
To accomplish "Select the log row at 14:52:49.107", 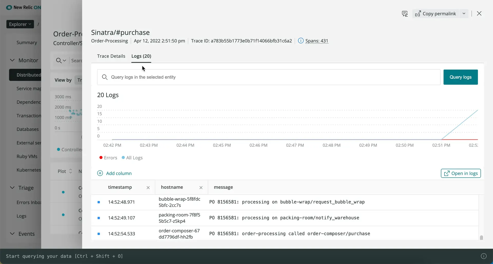I will click(285, 218).
